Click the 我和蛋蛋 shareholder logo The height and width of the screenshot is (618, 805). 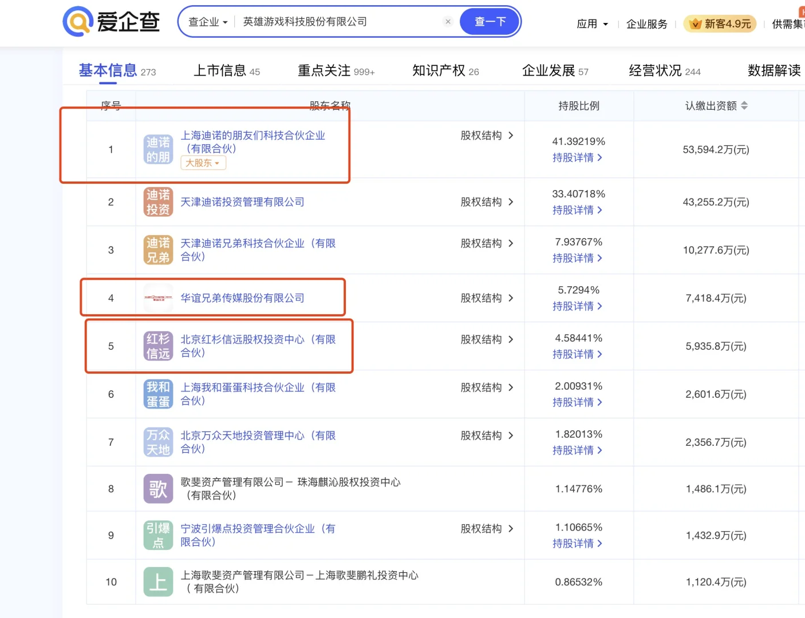pyautogui.click(x=158, y=394)
